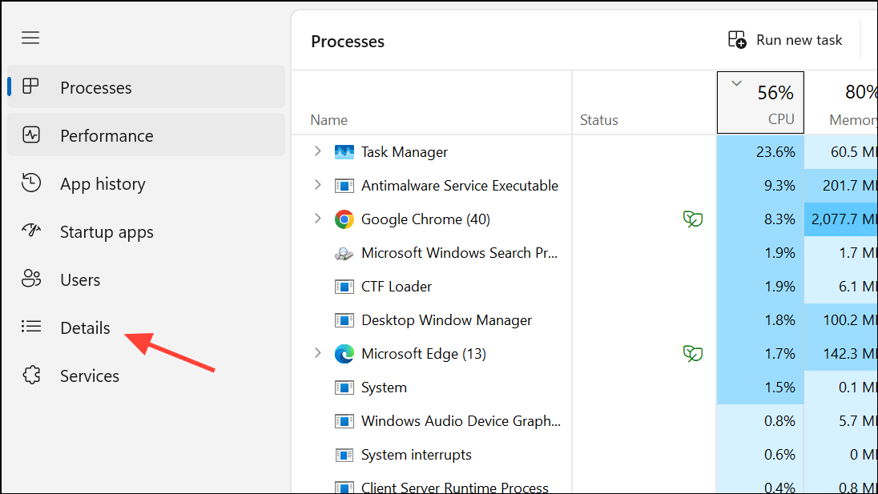Click the Google Chrome process icon
This screenshot has width=878, height=494.
pos(344,219)
